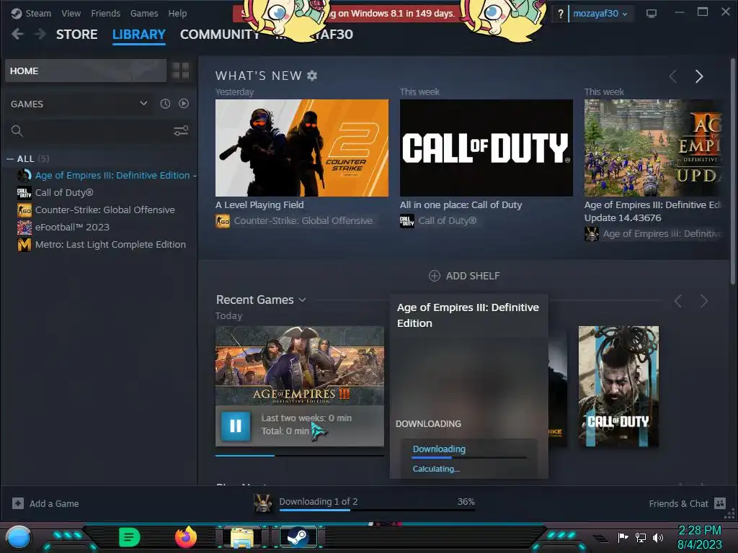Click the bottom download progress bar
This screenshot has height=553, width=738.
tap(377, 510)
